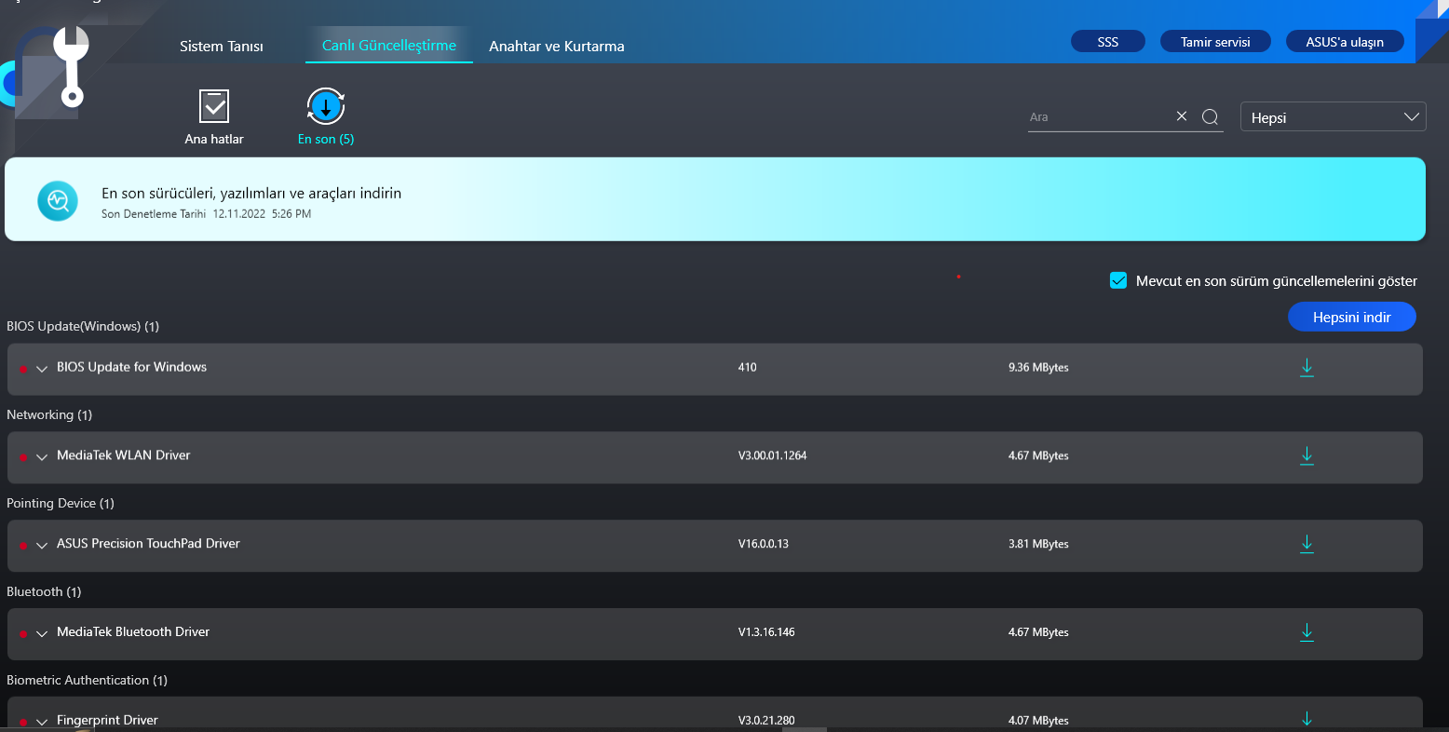Click the Hepsini indir button
The height and width of the screenshot is (732, 1449).
click(1352, 317)
